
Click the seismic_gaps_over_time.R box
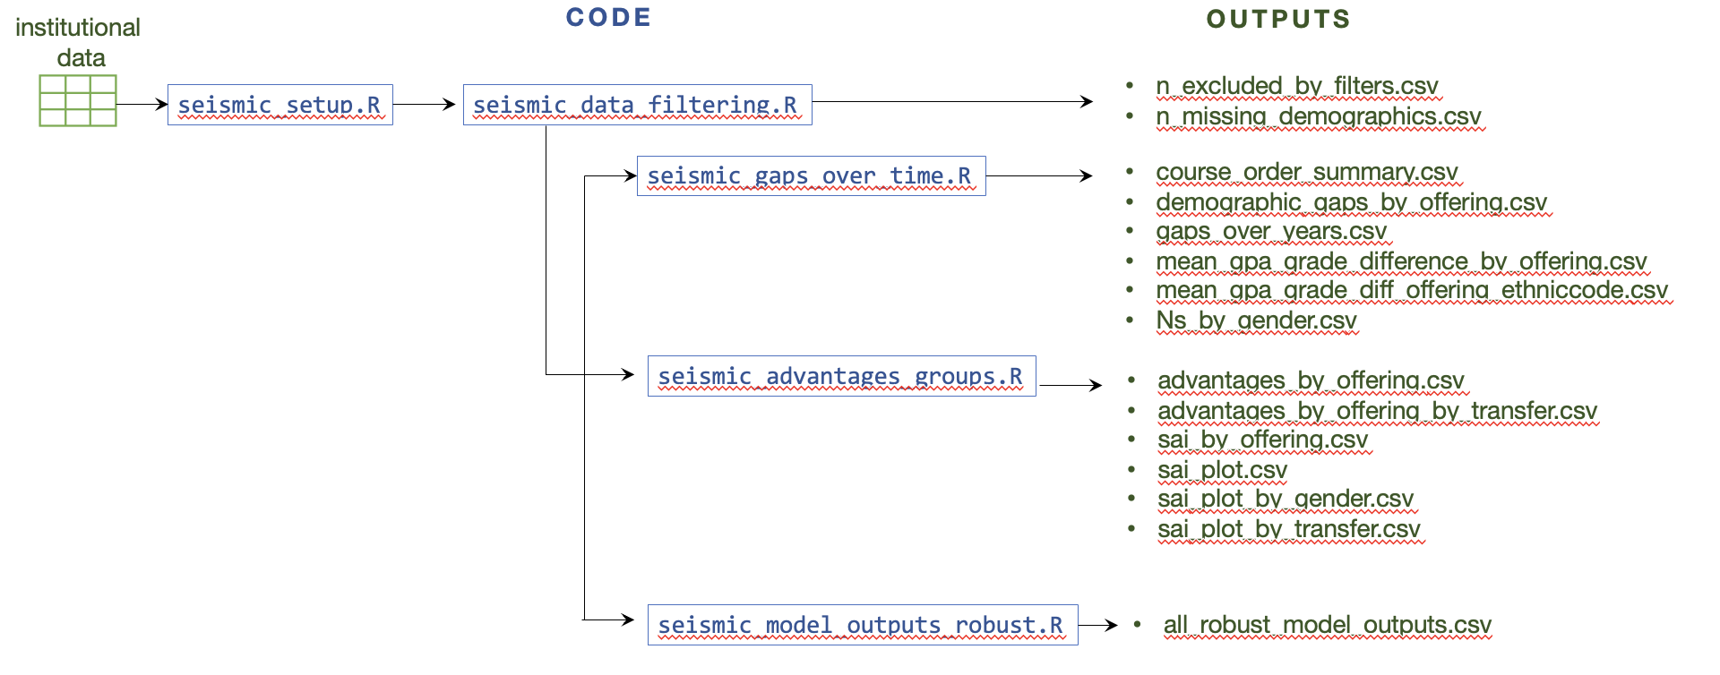pos(812,175)
